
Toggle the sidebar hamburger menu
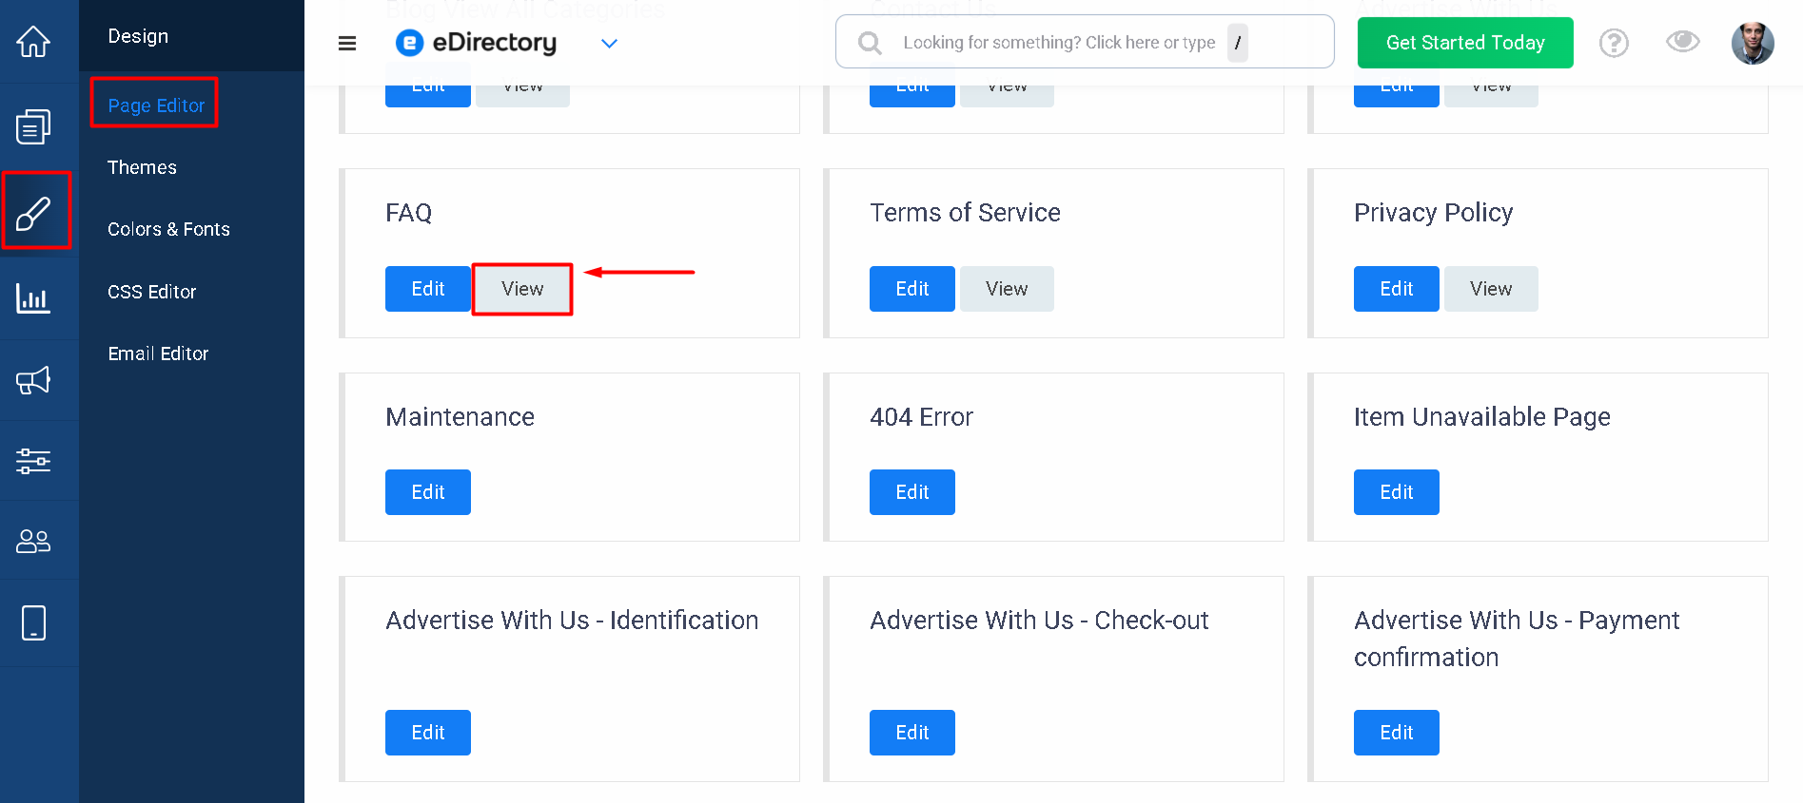[347, 43]
